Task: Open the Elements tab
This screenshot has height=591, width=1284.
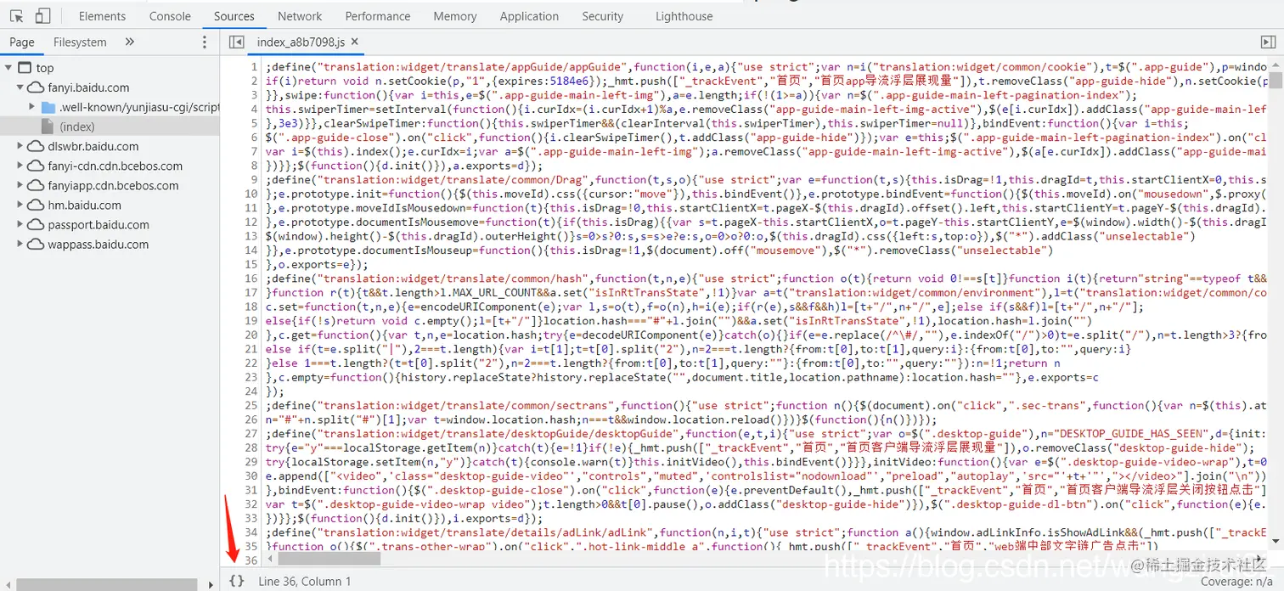Action: point(102,16)
